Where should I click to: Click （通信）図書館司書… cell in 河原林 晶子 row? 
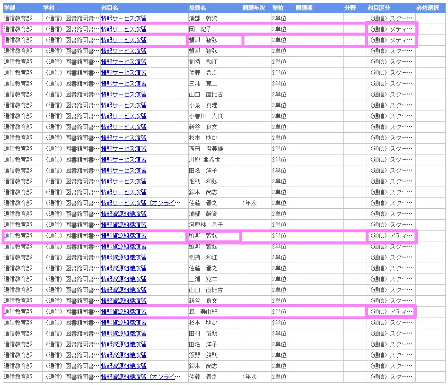click(x=72, y=224)
